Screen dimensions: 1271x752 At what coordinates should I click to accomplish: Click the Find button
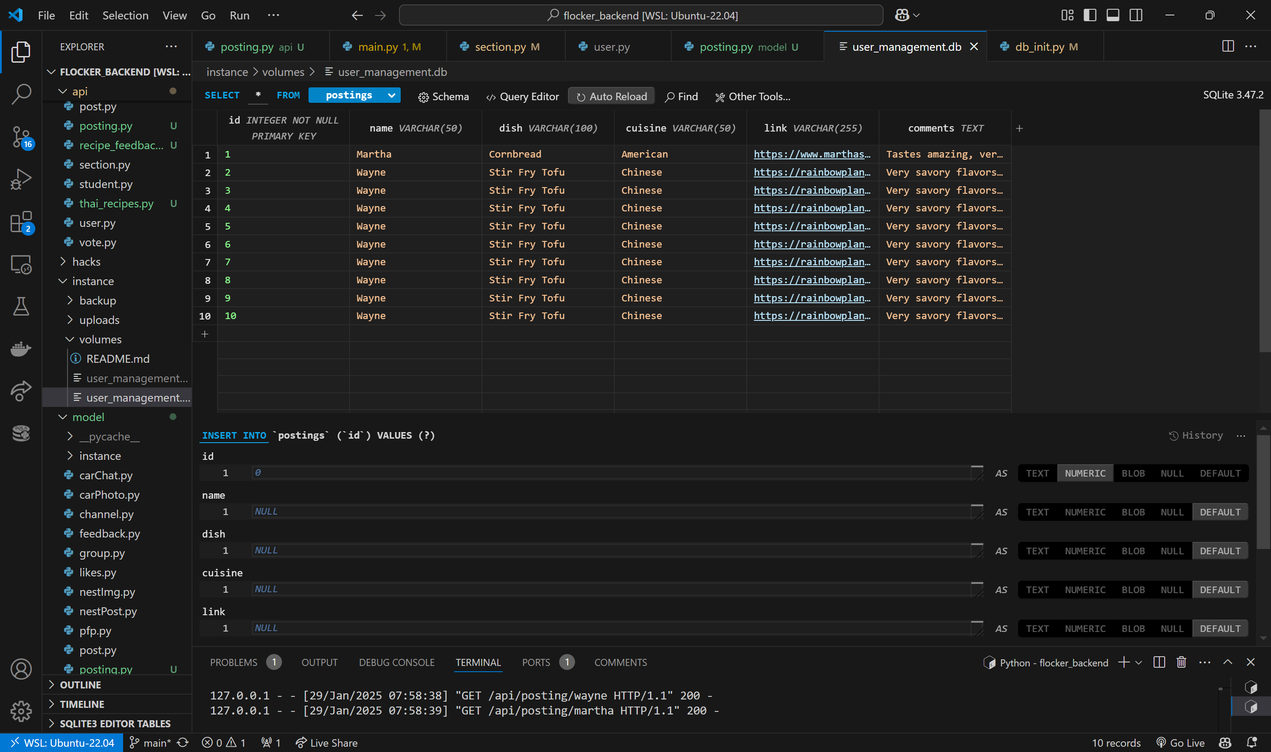click(x=681, y=96)
